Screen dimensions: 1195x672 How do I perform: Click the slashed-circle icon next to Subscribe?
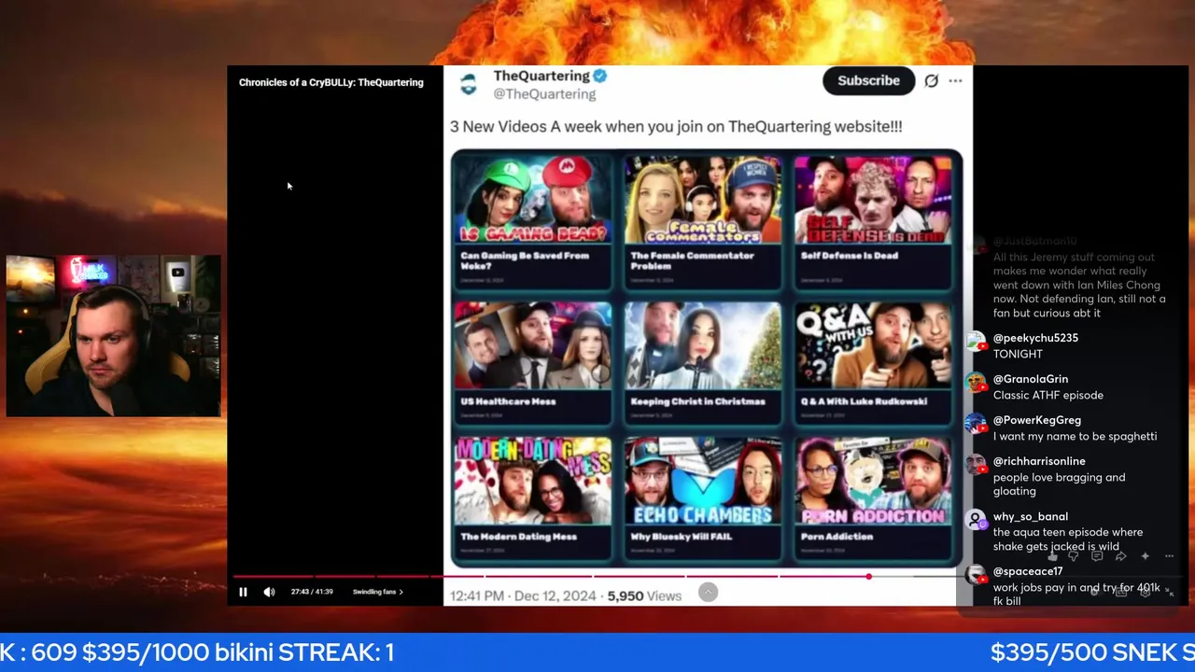pos(931,81)
